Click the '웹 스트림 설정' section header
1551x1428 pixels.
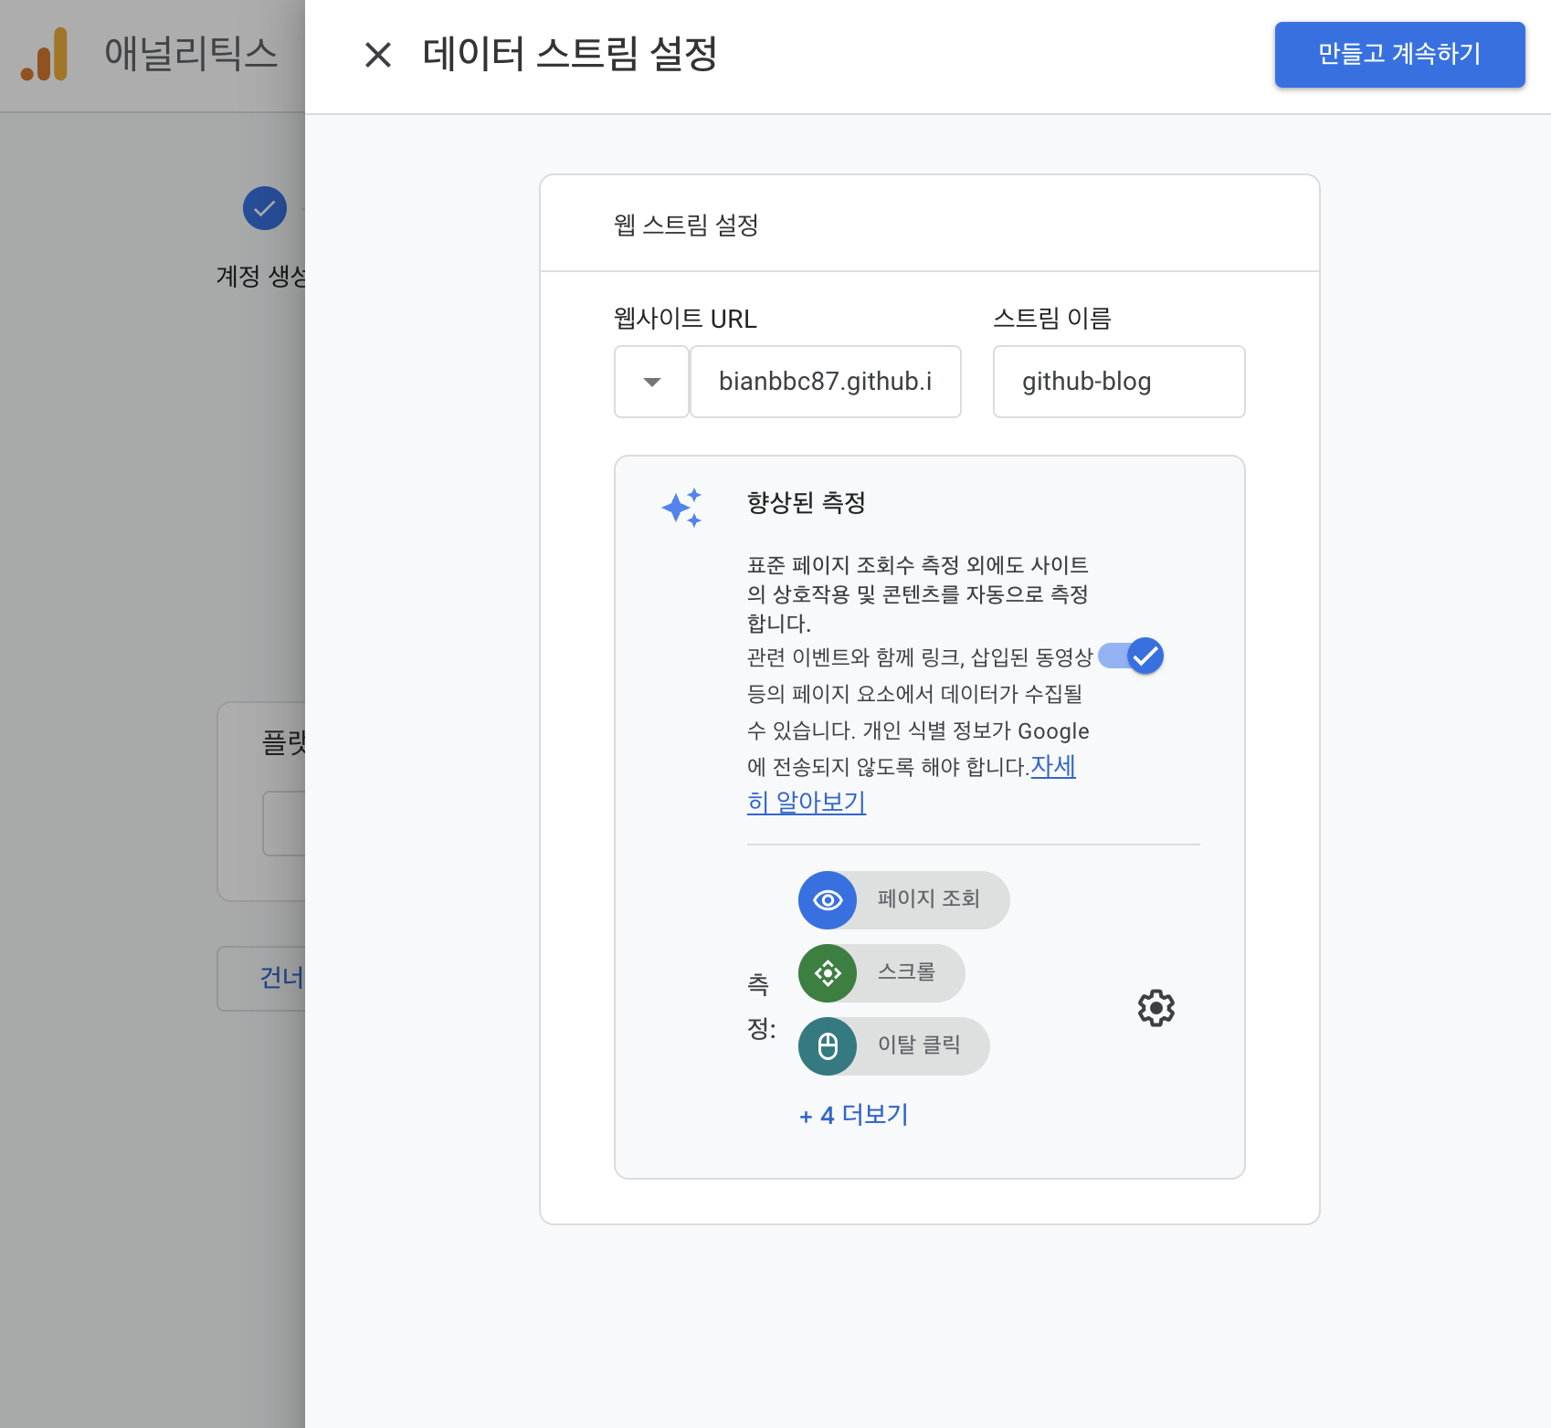pyautogui.click(x=686, y=225)
